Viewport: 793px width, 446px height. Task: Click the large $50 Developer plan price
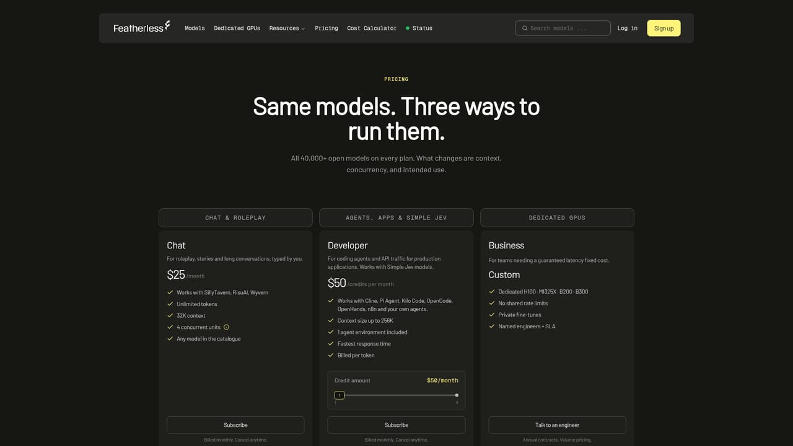(337, 283)
